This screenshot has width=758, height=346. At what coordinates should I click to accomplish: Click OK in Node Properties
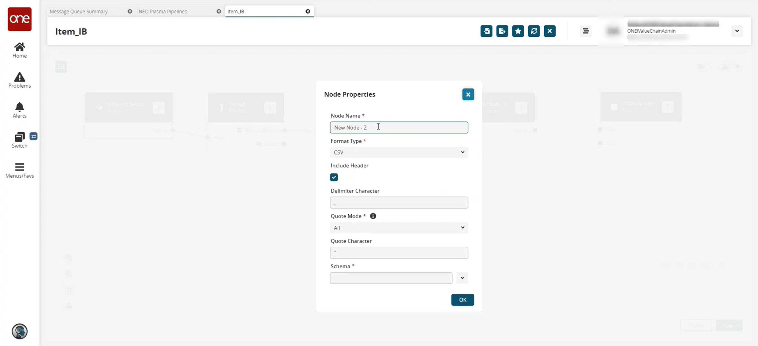[462, 300]
